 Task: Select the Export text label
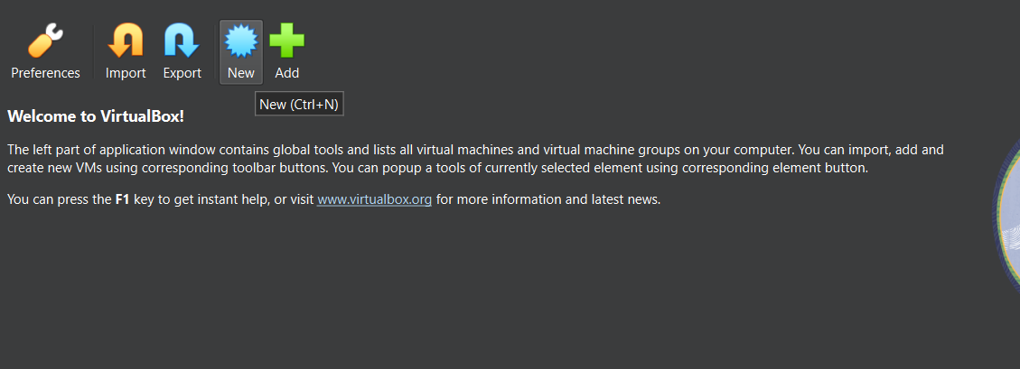(x=182, y=73)
